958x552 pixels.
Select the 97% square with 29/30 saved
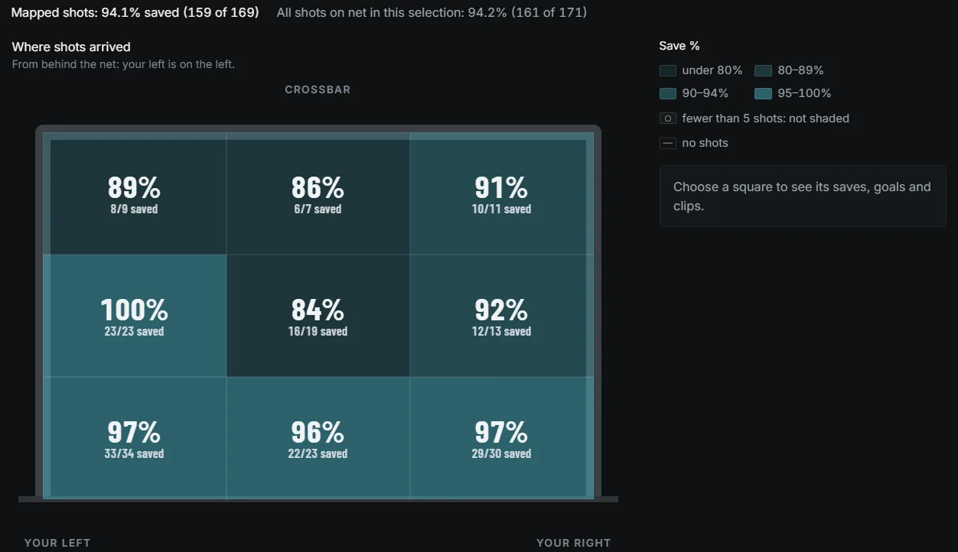pos(502,438)
